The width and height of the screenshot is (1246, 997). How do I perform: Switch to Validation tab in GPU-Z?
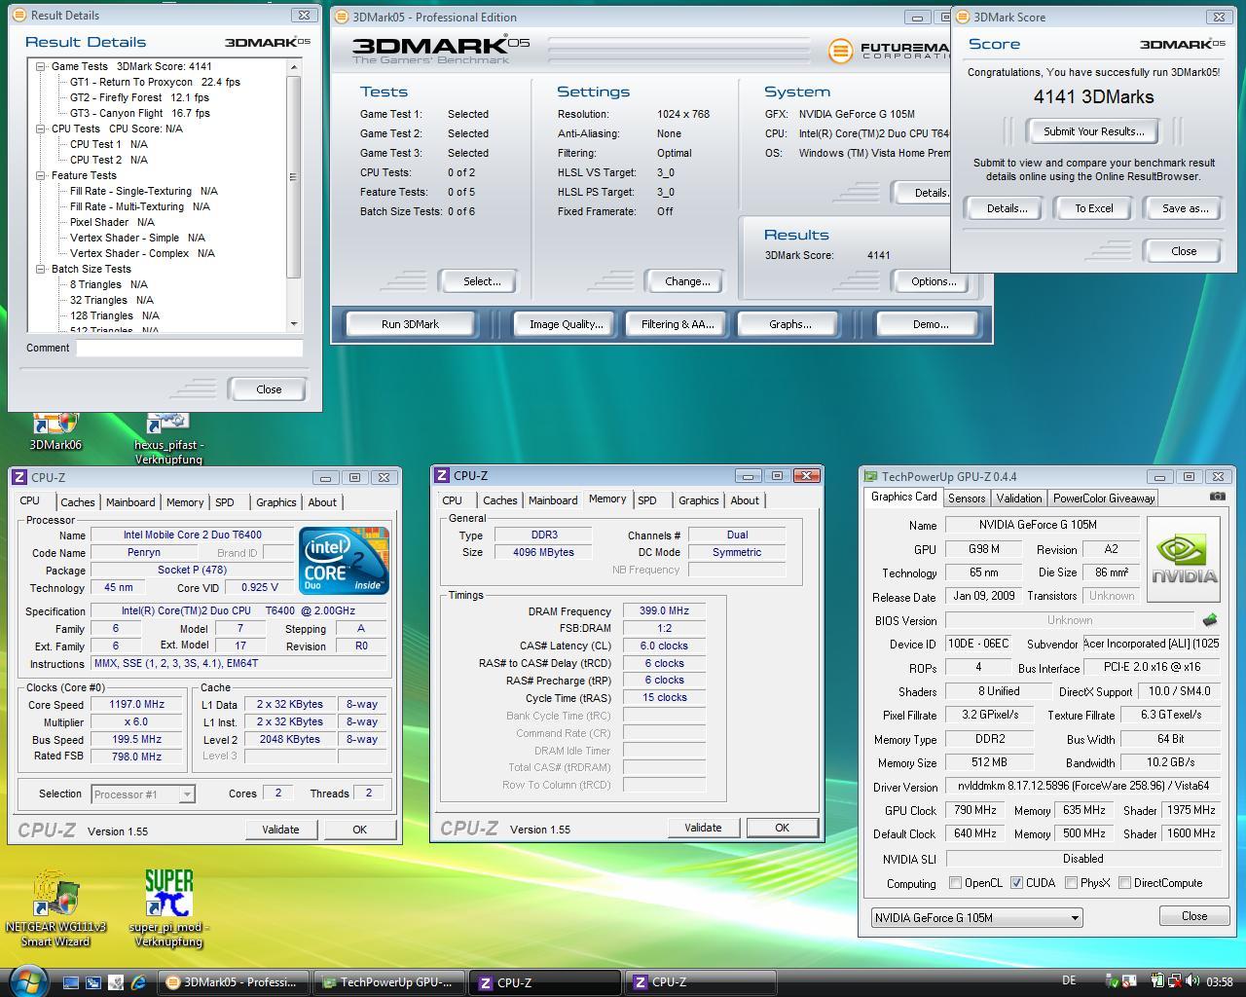click(x=1019, y=498)
